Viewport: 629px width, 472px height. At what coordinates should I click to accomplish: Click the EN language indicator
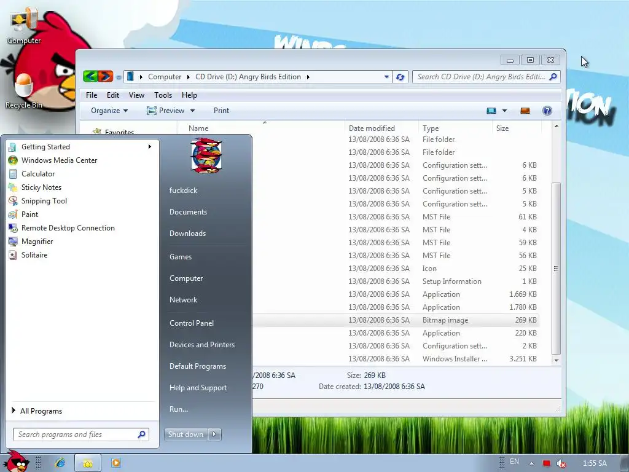(514, 462)
